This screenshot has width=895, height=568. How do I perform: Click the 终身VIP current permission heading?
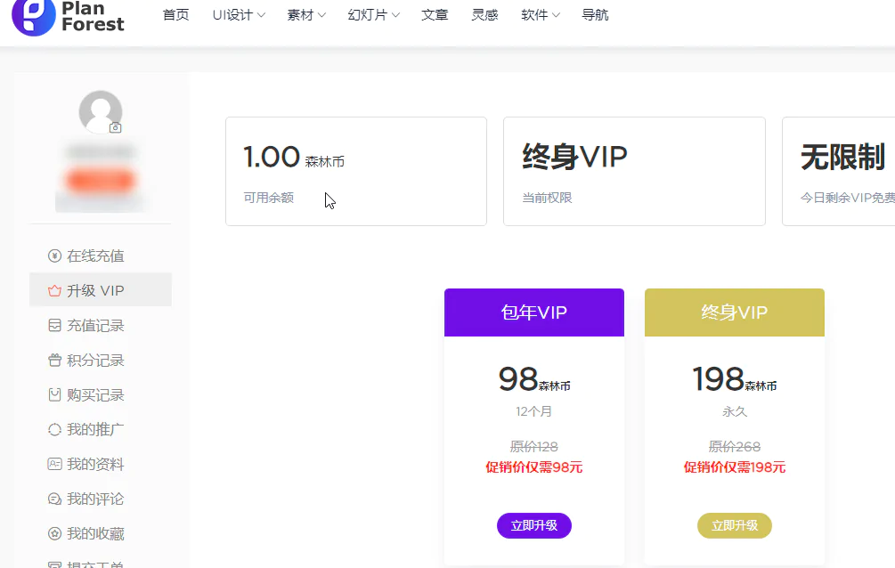coord(574,157)
